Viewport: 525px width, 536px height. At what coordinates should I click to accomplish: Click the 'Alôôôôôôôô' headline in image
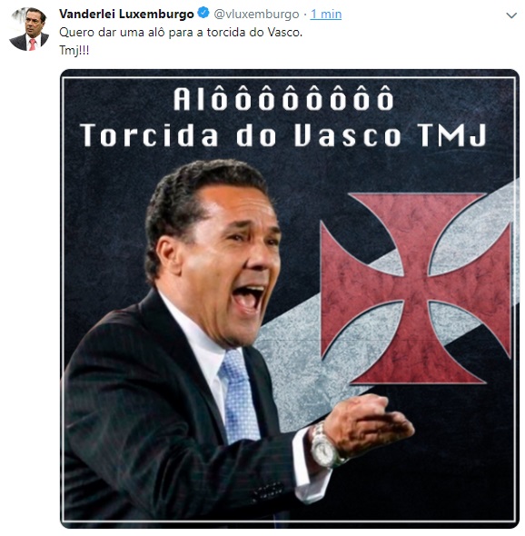pyautogui.click(x=283, y=99)
